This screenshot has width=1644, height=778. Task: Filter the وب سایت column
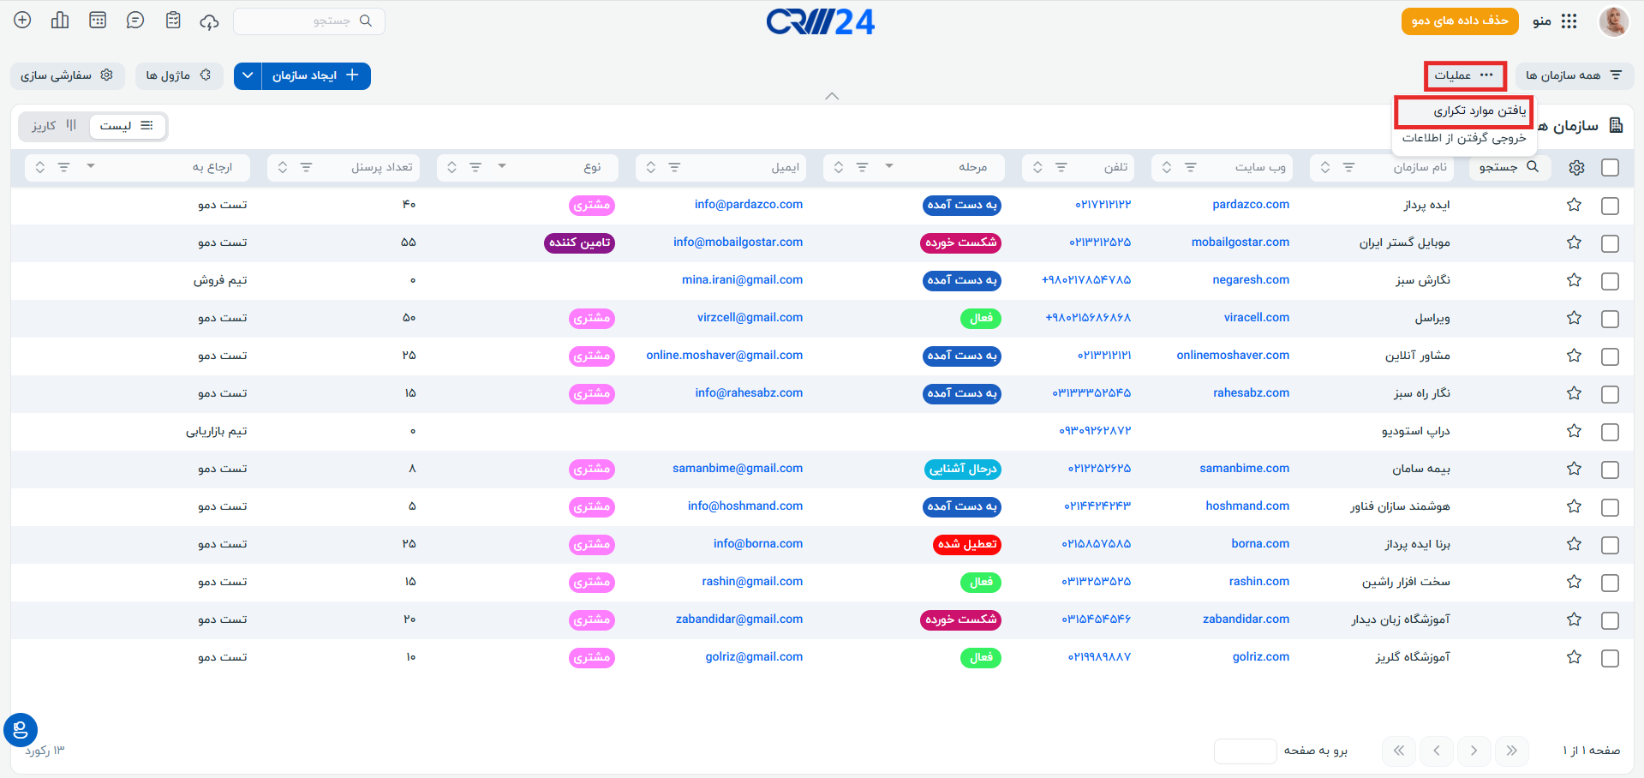[1190, 168]
